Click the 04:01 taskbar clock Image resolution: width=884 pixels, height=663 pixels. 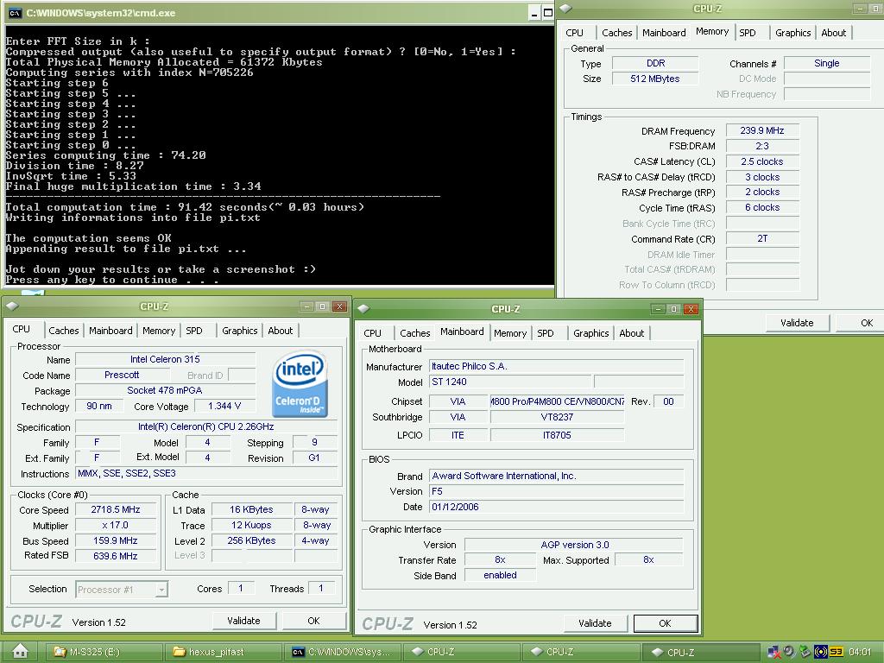coord(860,652)
